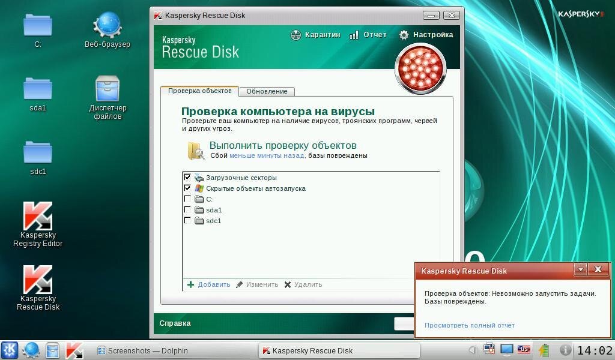The image size is (615, 360).
Task: Uncheck Скрытые объекты автозапуска checkbox
Action: tap(187, 188)
